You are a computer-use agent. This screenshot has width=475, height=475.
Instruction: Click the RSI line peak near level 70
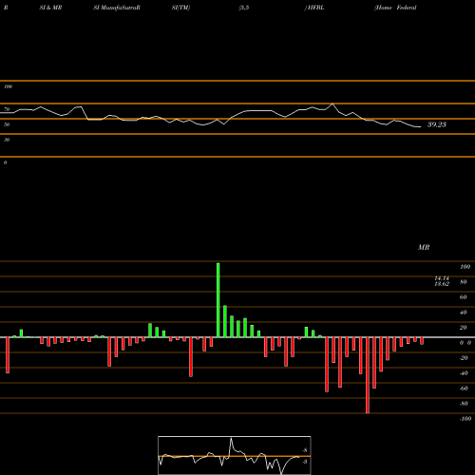tap(332, 104)
